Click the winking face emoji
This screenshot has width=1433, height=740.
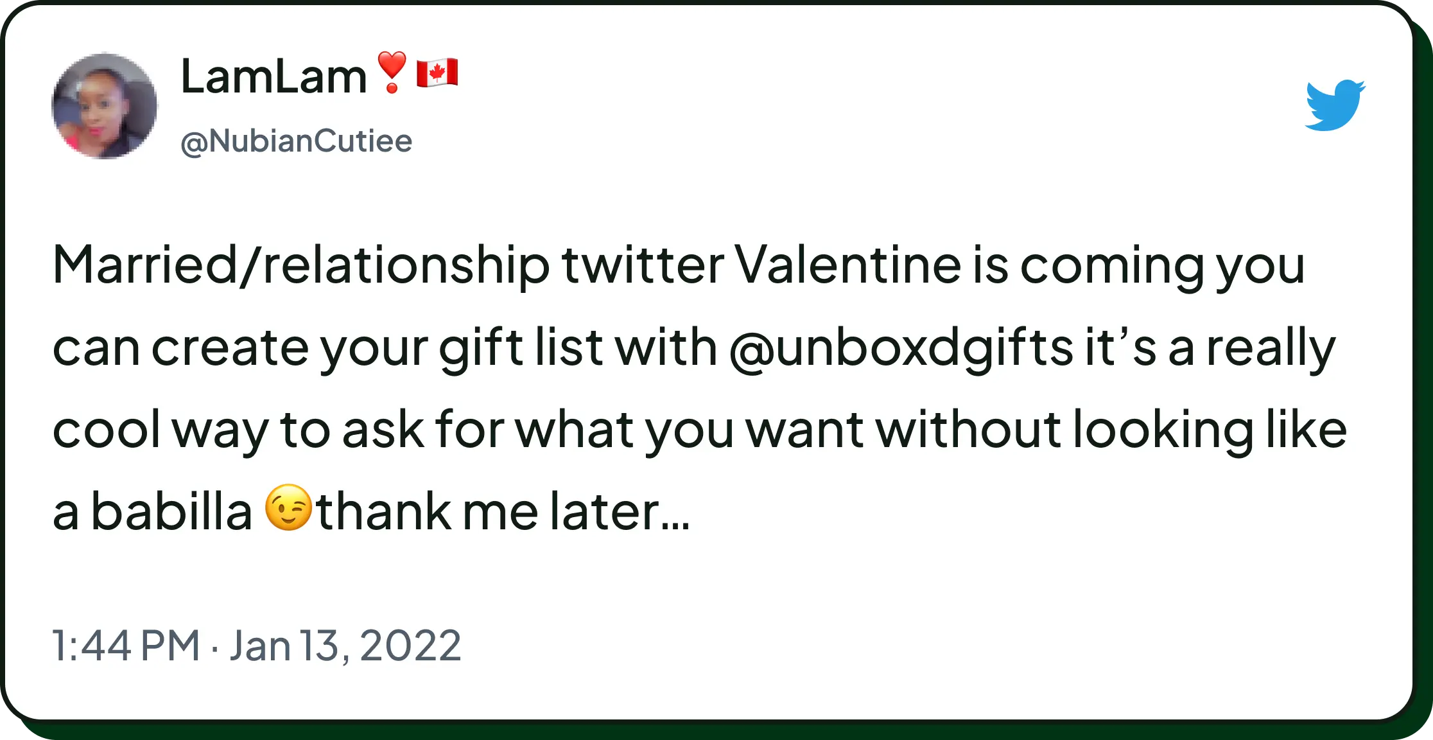coord(288,507)
